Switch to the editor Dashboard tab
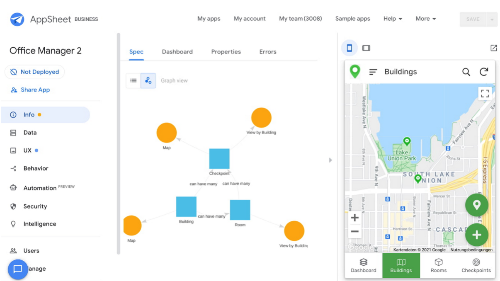The height and width of the screenshot is (281, 500). 177,52
